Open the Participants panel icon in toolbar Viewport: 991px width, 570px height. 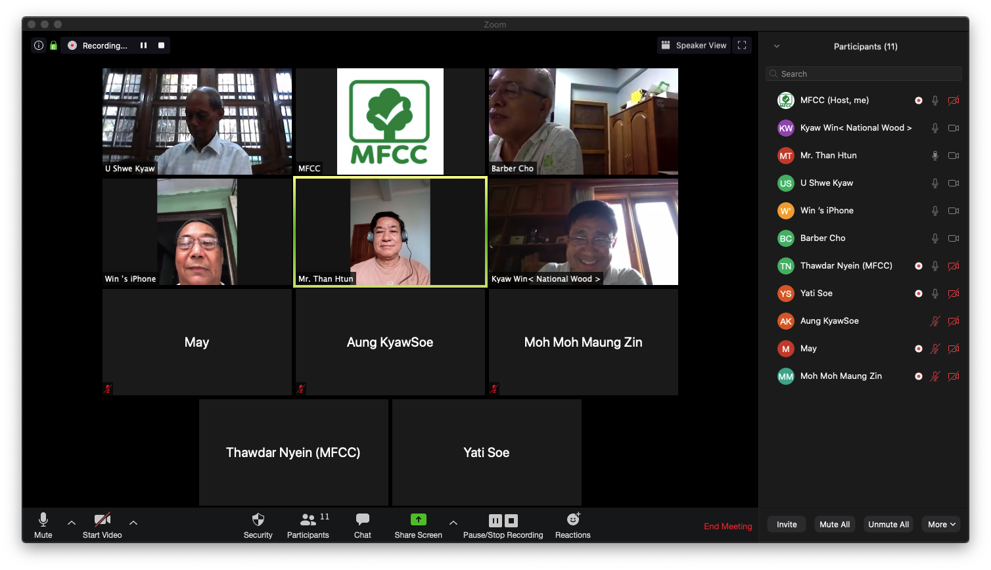click(308, 520)
